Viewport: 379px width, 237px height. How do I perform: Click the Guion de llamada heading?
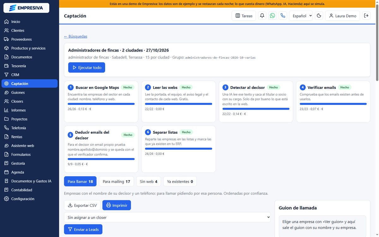[298, 208]
